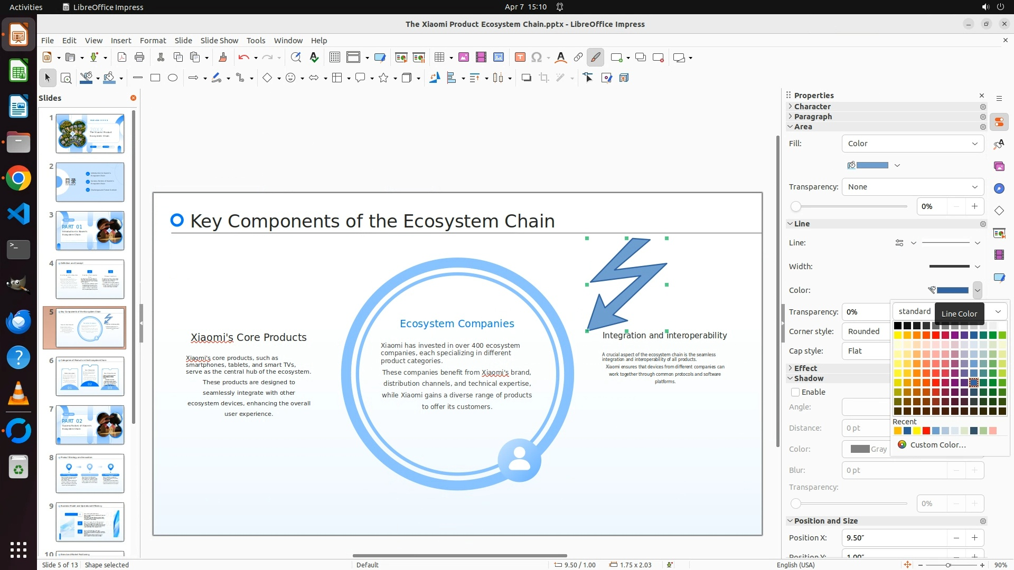Click Custom Color... button
Viewport: 1014px width, 570px height.
[x=937, y=445]
